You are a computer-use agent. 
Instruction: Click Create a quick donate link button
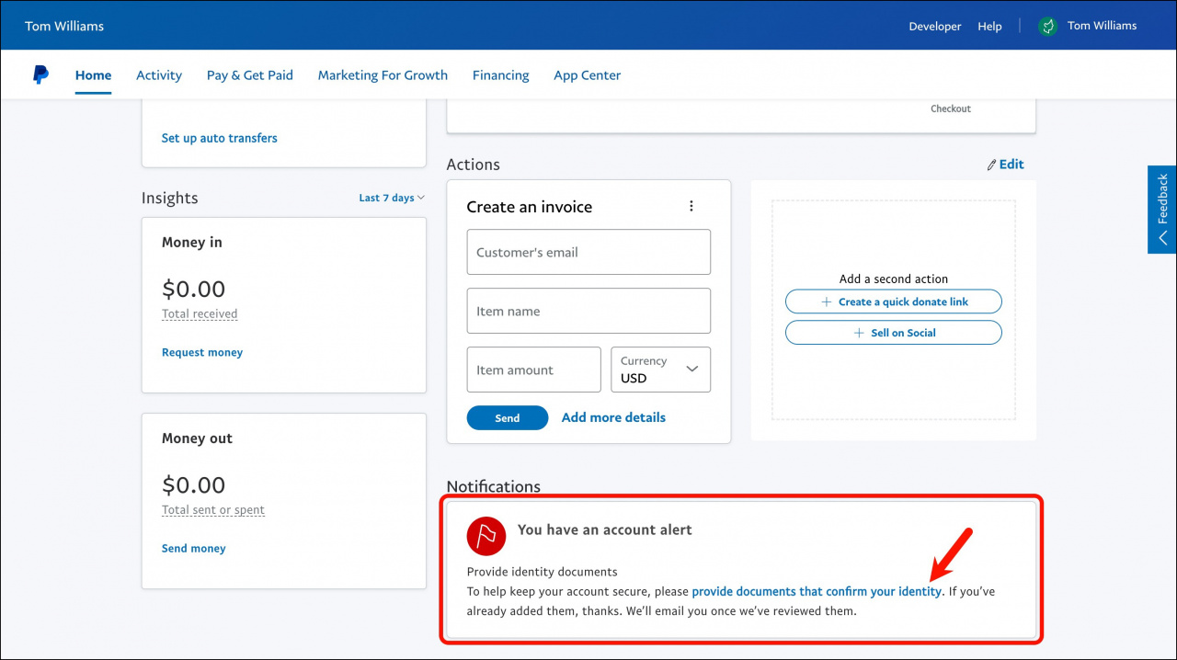(x=894, y=302)
